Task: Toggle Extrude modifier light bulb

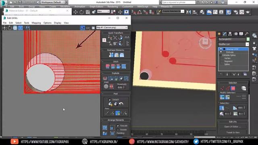Action: (x=221, y=52)
